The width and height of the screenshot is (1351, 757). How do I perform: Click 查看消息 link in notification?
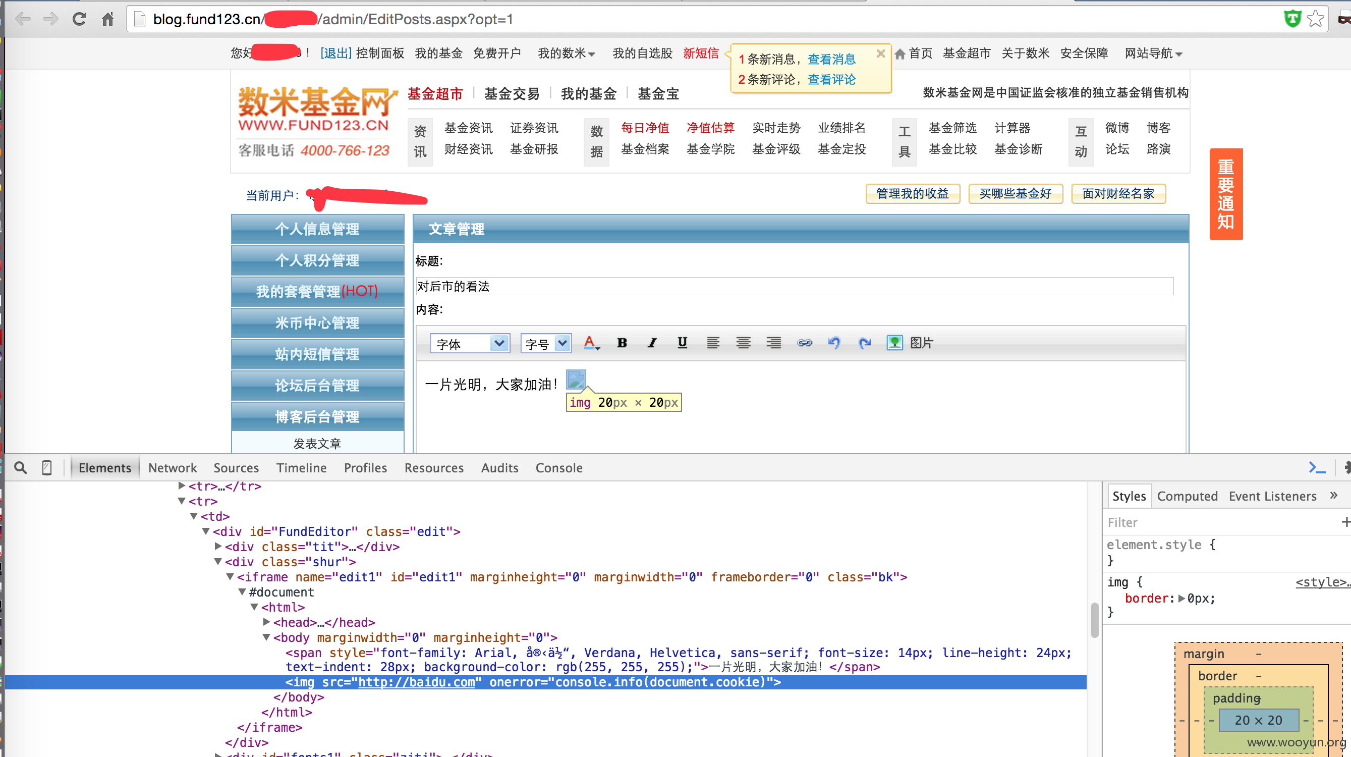point(831,59)
